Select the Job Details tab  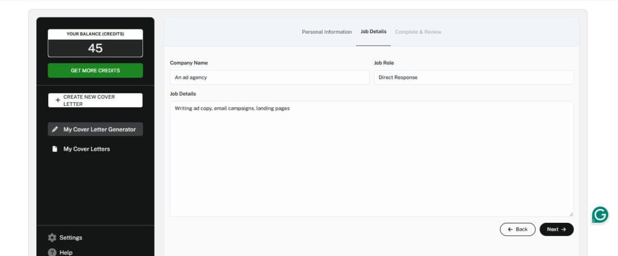point(373,31)
